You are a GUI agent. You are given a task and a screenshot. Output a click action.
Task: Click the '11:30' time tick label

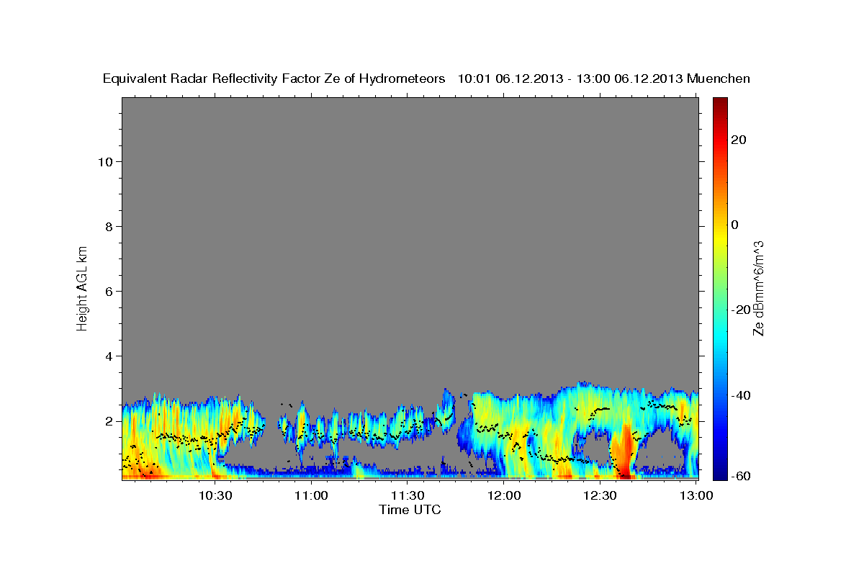pyautogui.click(x=408, y=495)
